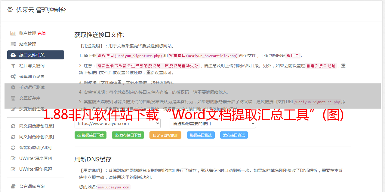Open 采集细节设置 in the sidebar
This screenshot has height=192, width=385.
point(32,76)
